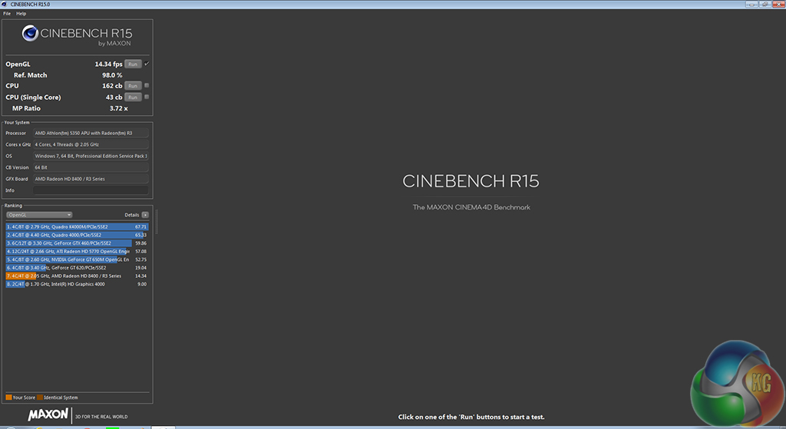Select ranking row 8 Intel HD Graphics 4000
Screen dimensions: 786x429
pos(78,284)
